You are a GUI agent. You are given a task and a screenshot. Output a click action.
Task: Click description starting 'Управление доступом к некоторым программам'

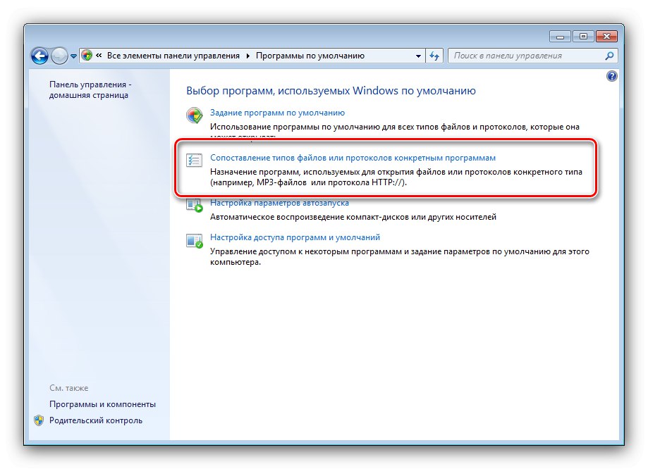click(x=400, y=257)
